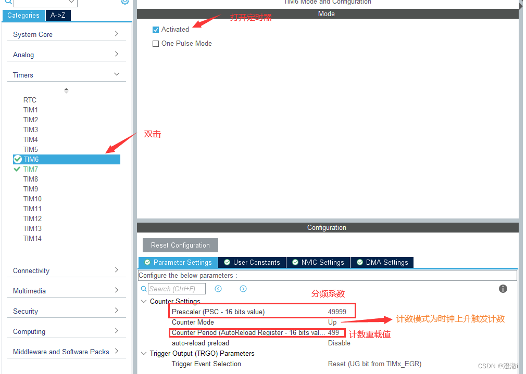The image size is (526, 374).
Task: Select TIM11 in the timers list
Action: click(32, 209)
